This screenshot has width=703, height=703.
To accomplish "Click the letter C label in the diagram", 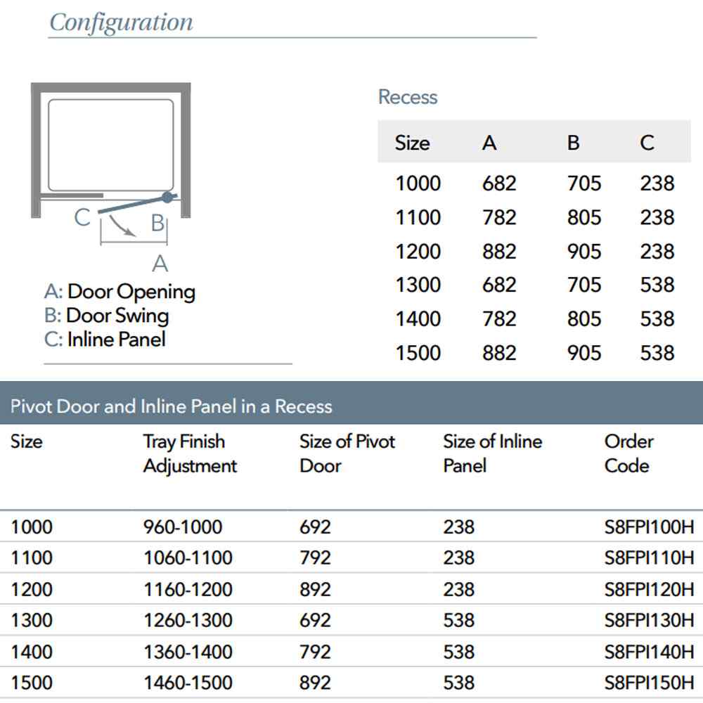I will coord(82,217).
